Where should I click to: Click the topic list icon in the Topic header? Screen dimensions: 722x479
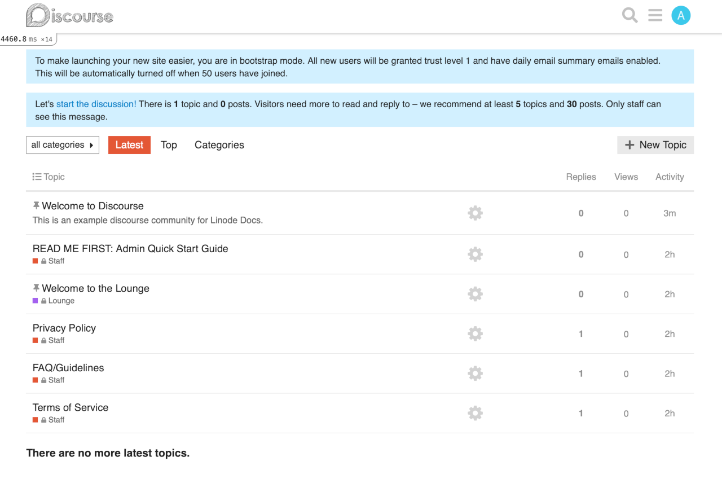click(37, 177)
